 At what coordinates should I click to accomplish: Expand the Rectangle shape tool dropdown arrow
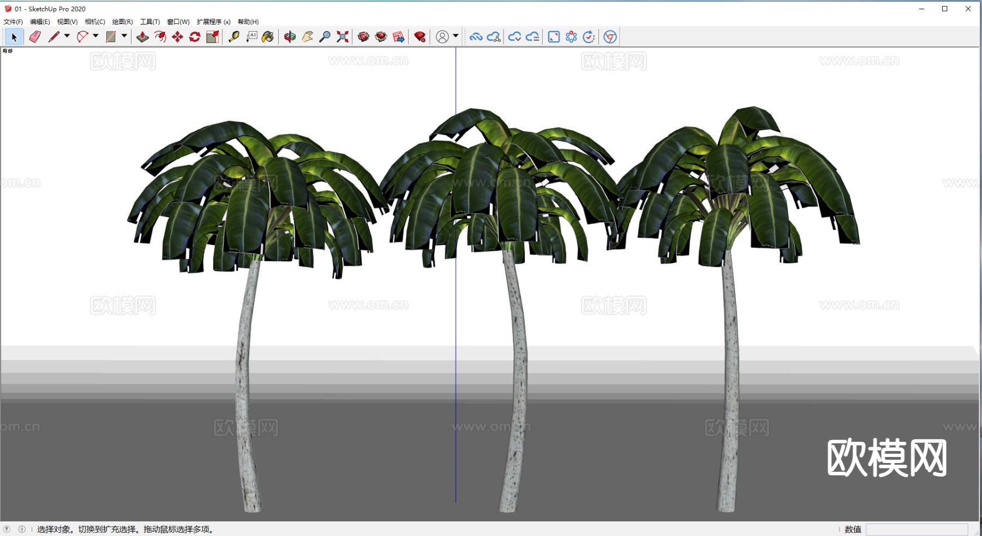tap(124, 36)
